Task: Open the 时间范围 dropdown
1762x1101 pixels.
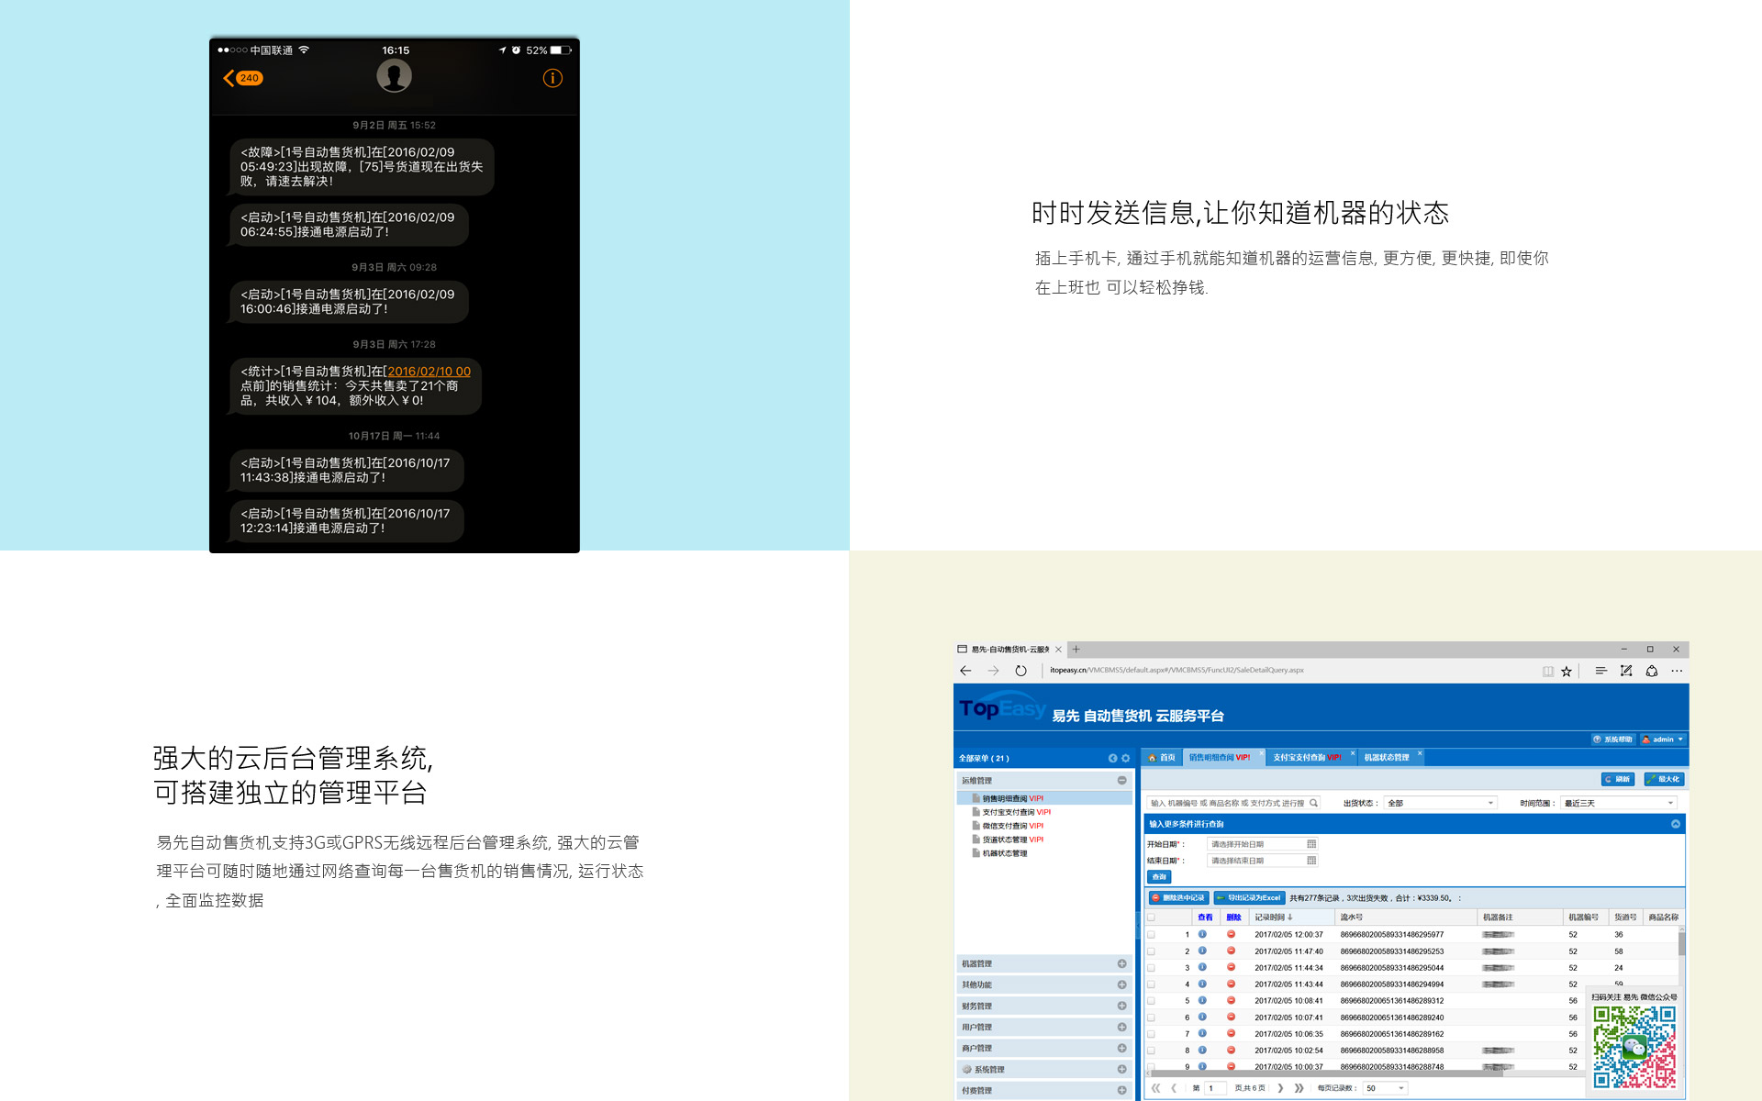Action: pos(1618,803)
